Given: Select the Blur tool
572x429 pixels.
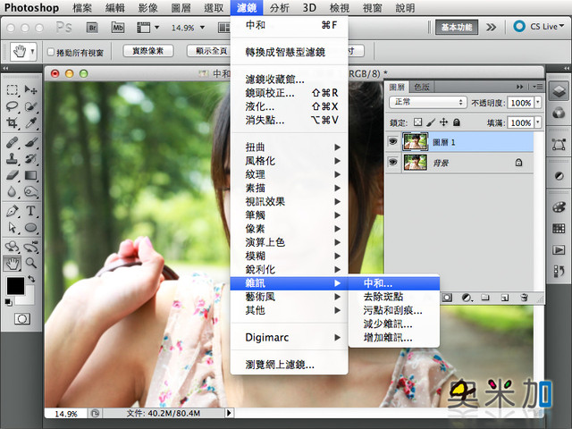Looking at the screenshot, I should 12,191.
